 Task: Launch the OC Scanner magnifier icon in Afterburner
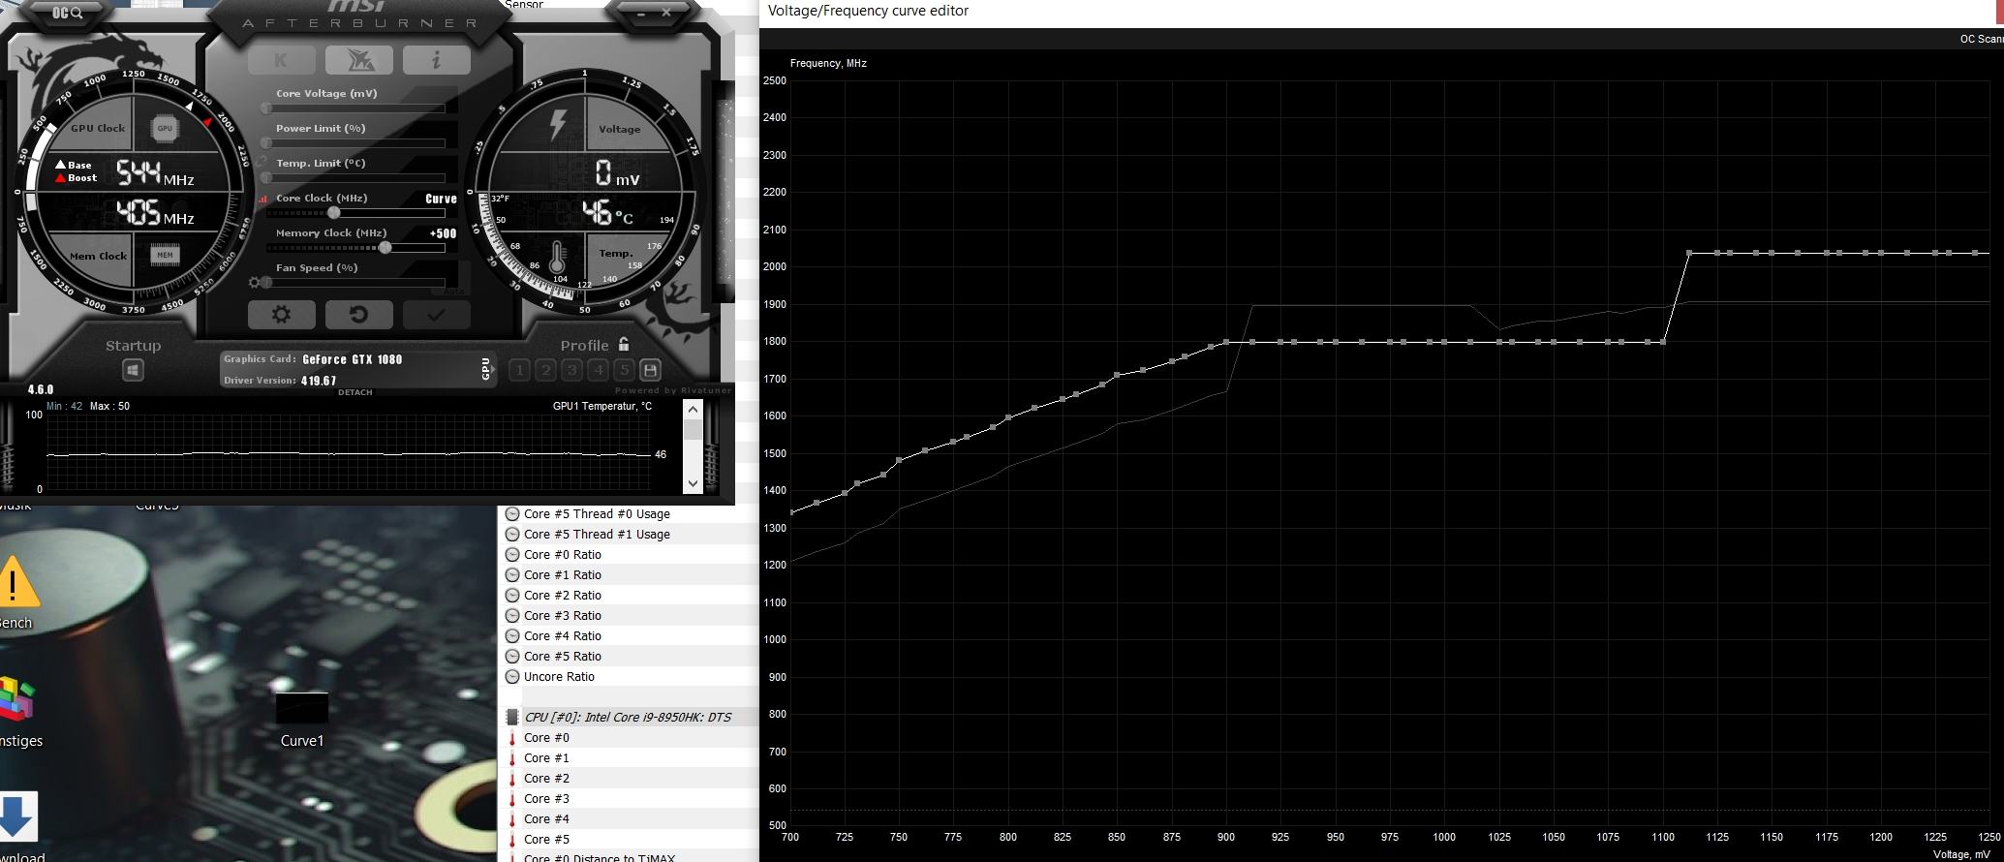click(x=67, y=13)
